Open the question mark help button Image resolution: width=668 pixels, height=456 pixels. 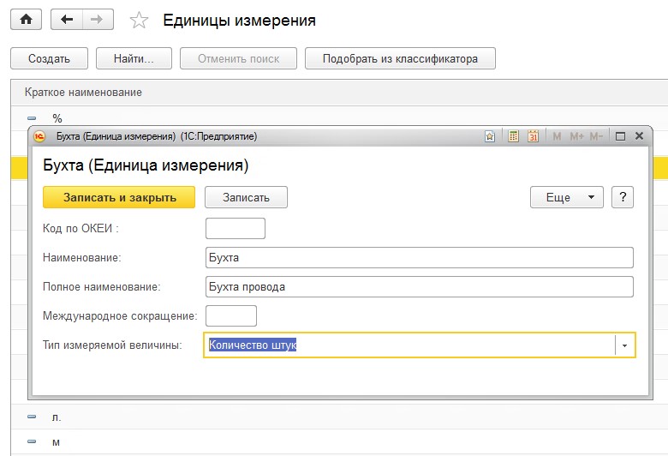[623, 197]
